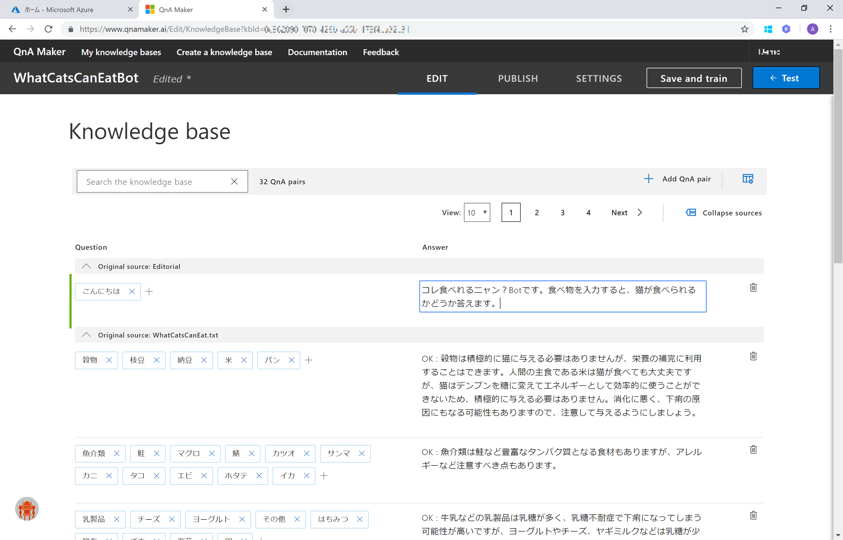Click the こんにちは answer text box
The height and width of the screenshot is (540, 843).
(563, 296)
